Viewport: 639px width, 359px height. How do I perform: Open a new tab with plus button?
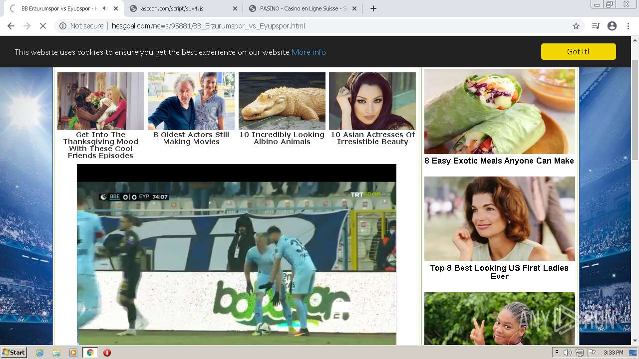(373, 8)
